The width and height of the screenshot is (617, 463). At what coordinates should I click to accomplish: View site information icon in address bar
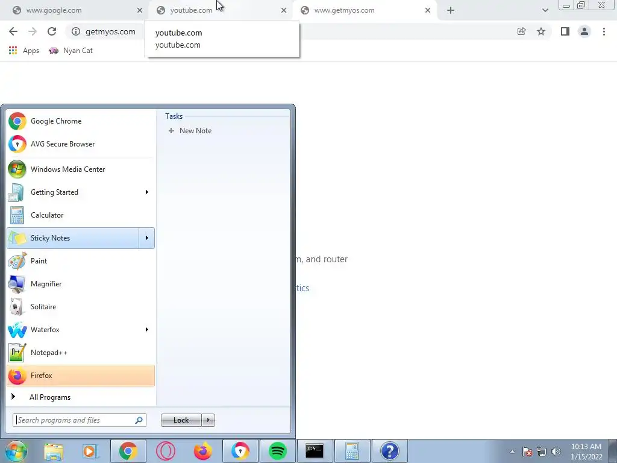[76, 31]
